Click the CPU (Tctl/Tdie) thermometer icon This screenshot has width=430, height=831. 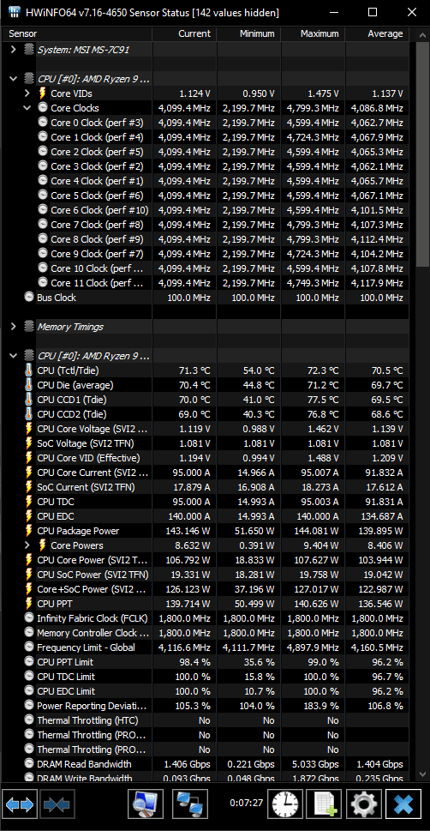tap(28, 370)
